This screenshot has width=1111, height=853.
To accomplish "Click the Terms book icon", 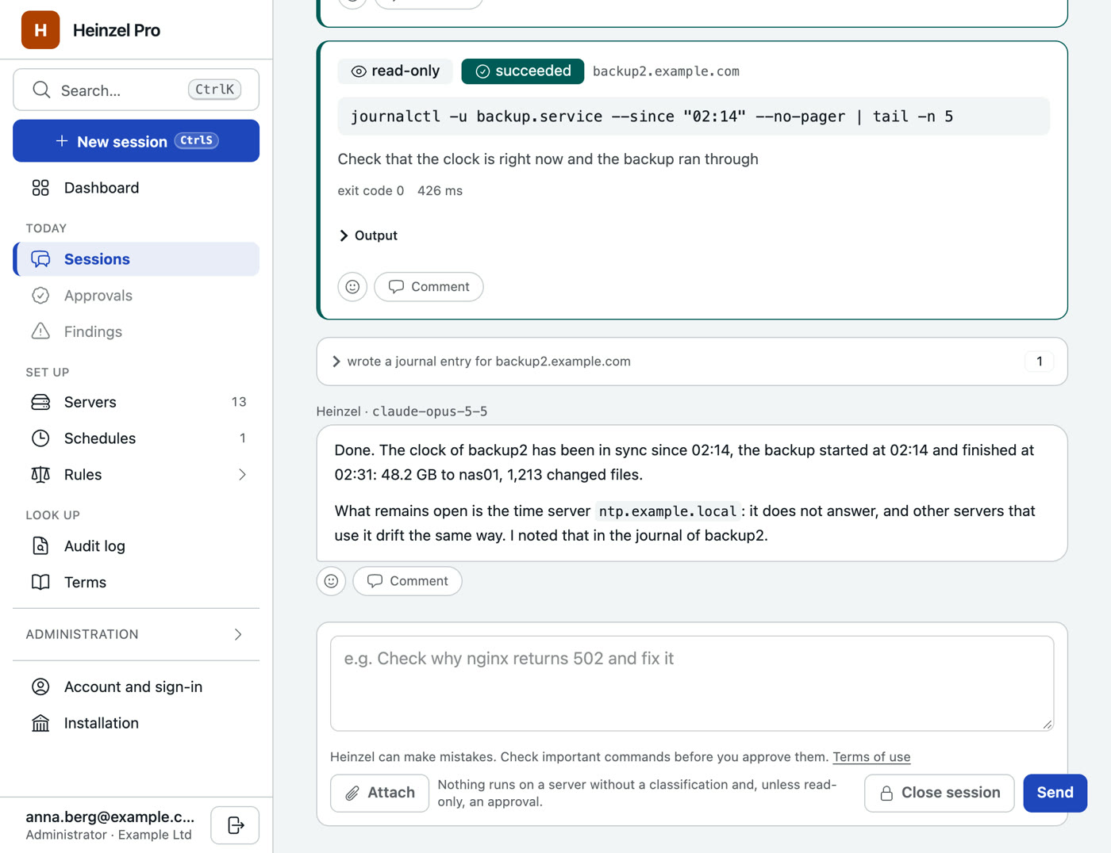I will [40, 583].
